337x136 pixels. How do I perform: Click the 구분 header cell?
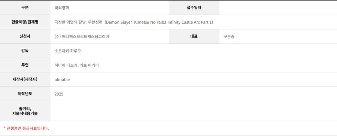click(x=25, y=8)
